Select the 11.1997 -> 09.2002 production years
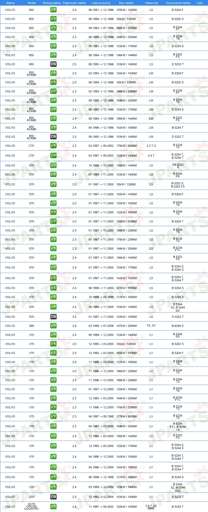The image size is (208, 512). pyautogui.click(x=101, y=507)
